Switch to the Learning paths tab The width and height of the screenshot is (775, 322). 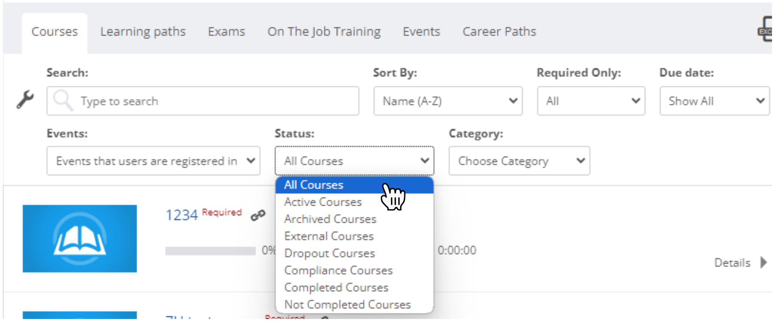coord(143,32)
